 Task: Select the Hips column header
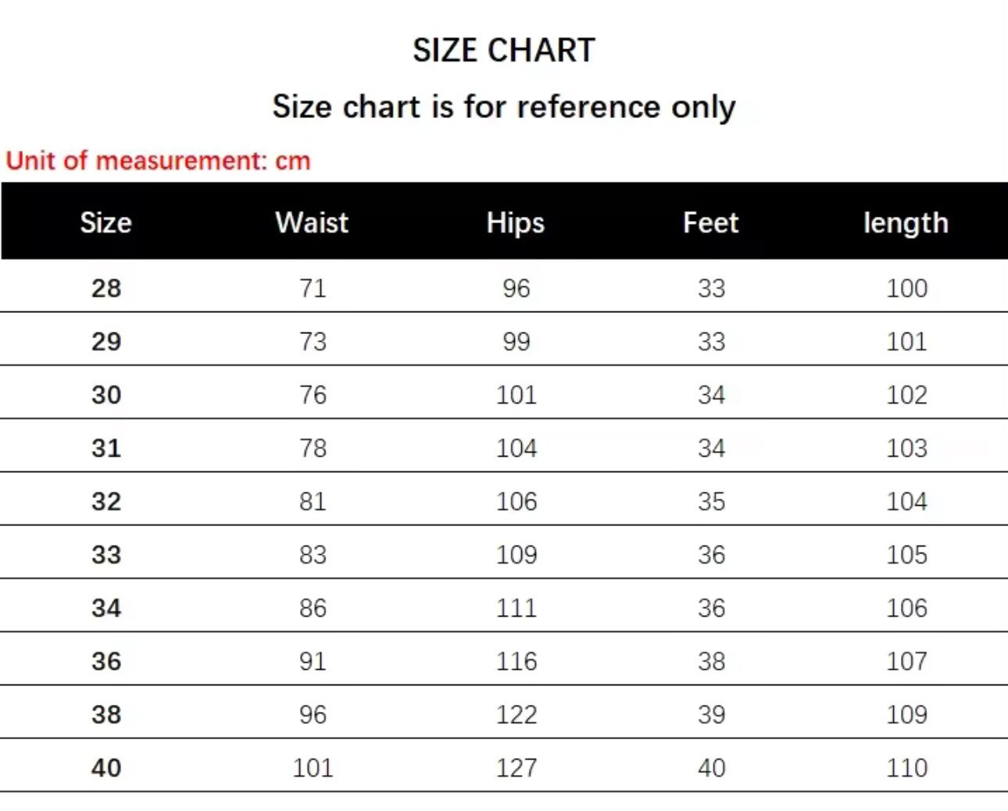click(x=516, y=223)
